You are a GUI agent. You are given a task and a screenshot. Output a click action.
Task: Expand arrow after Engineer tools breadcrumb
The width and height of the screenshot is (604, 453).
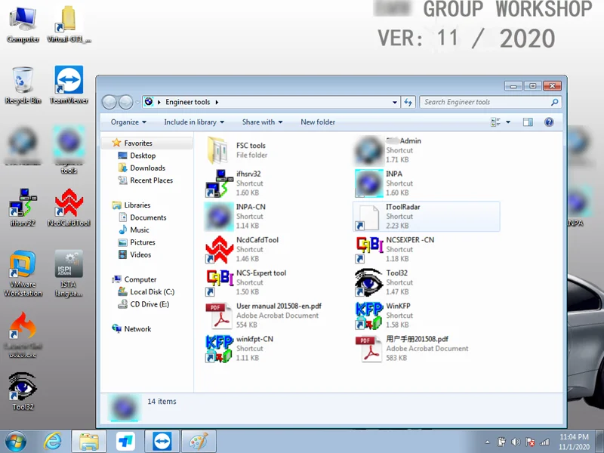[217, 102]
